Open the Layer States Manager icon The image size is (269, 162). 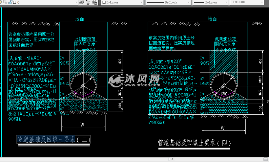(94, 2)
